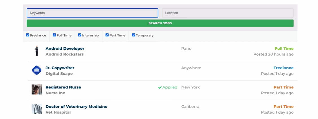The image size is (318, 119).
Task: Click the Digital Scape blue logo
Action: click(x=37, y=70)
